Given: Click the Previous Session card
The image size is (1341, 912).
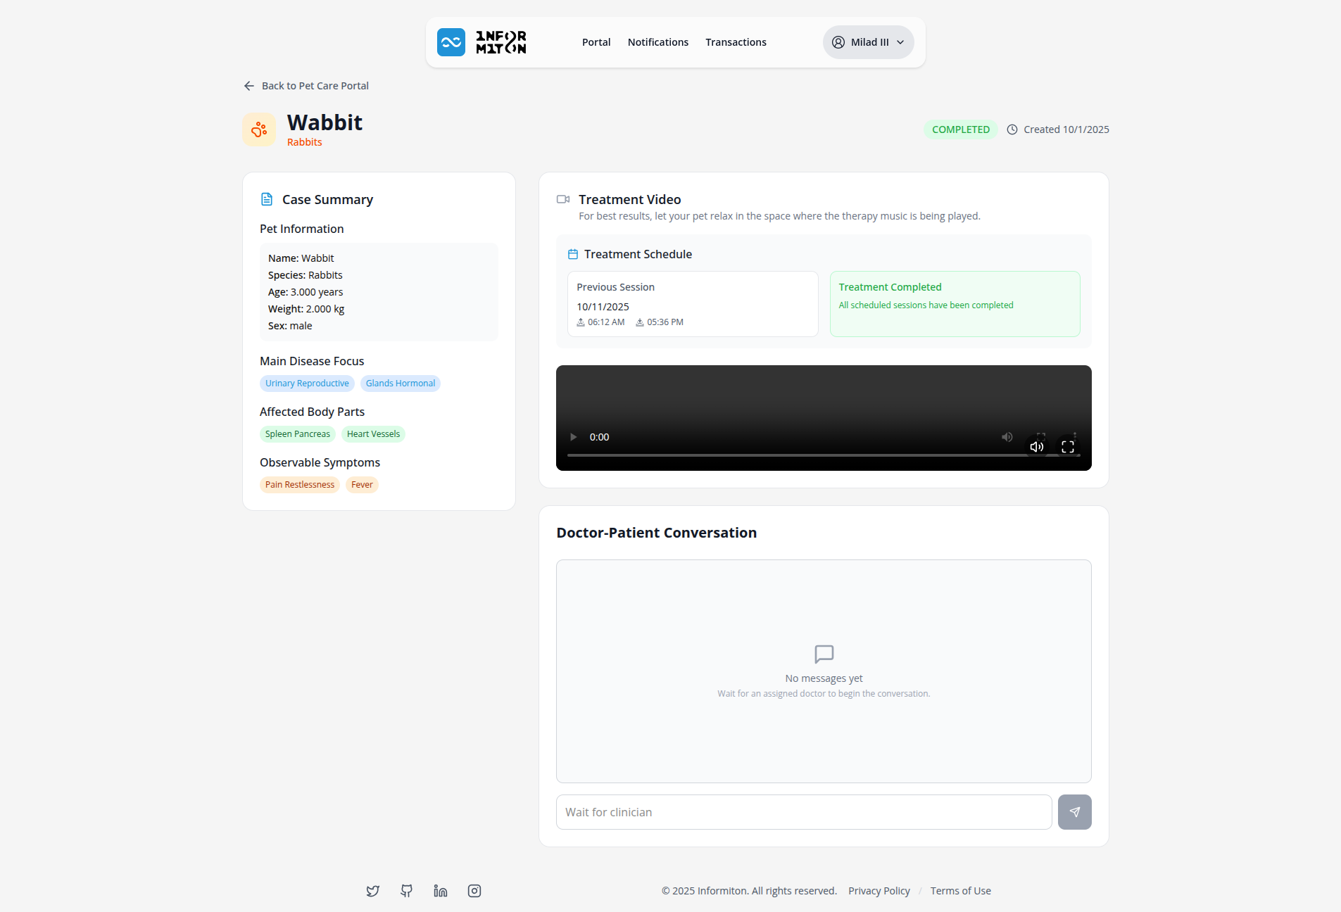Looking at the screenshot, I should pos(693,304).
